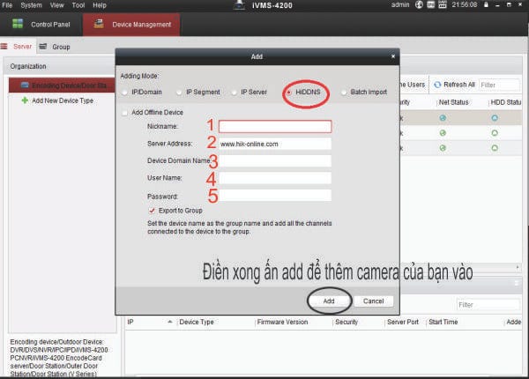
Task: Switch to the Control Panel tab
Action: click(x=41, y=25)
